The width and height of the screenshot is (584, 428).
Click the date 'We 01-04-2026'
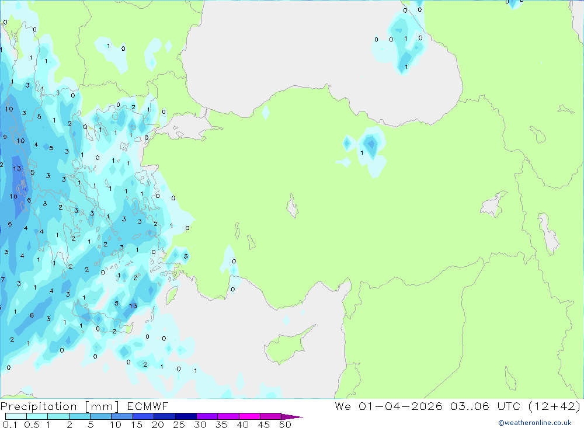[388, 406]
